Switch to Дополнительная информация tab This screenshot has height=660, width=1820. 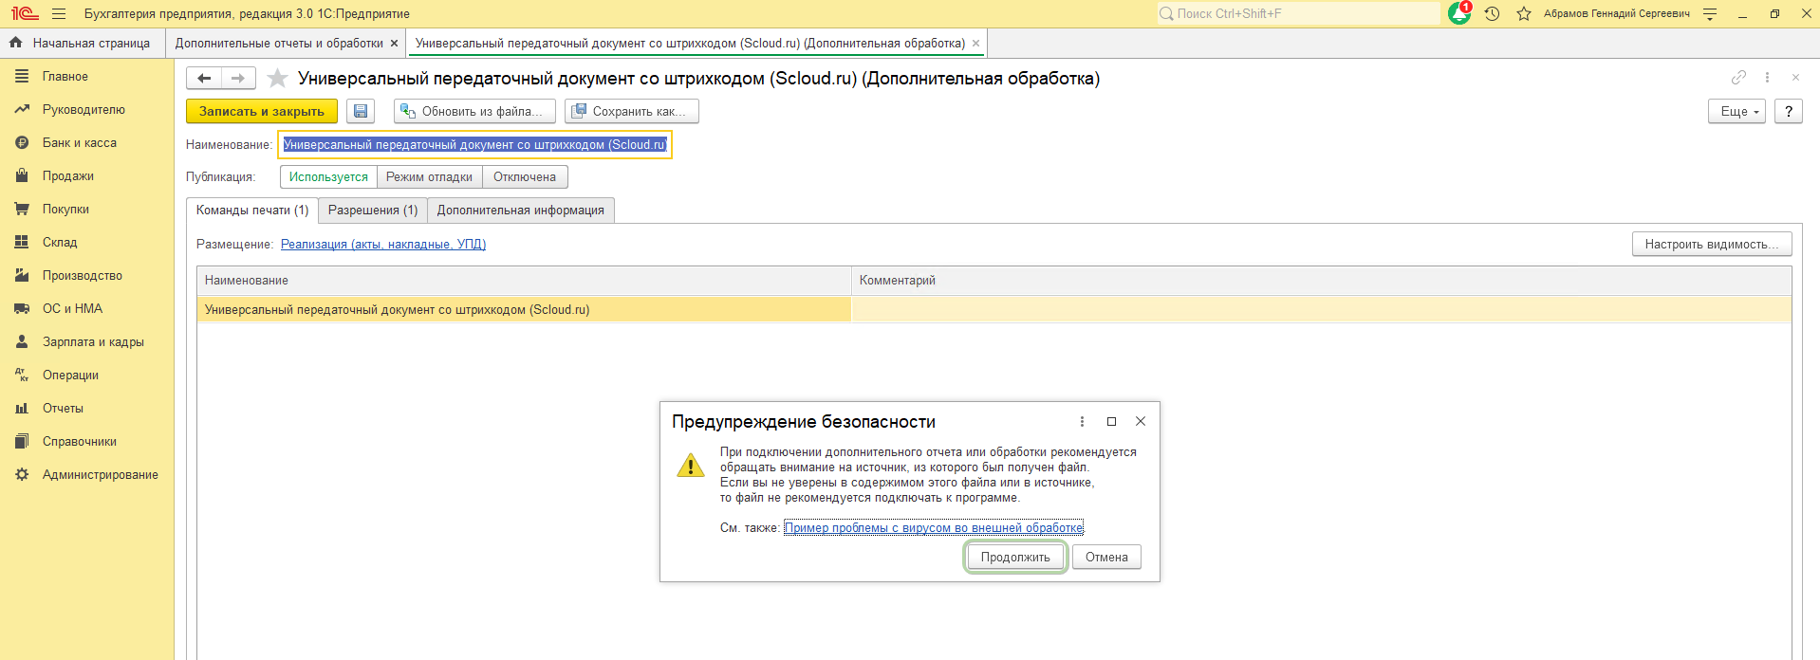521,211
